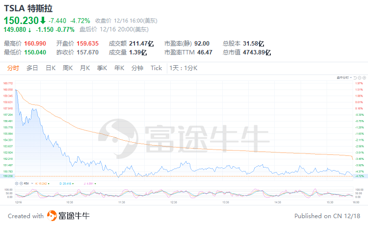Switch to the 年K yearly chart tab
368x226 pixels.
pyautogui.click(x=119, y=68)
